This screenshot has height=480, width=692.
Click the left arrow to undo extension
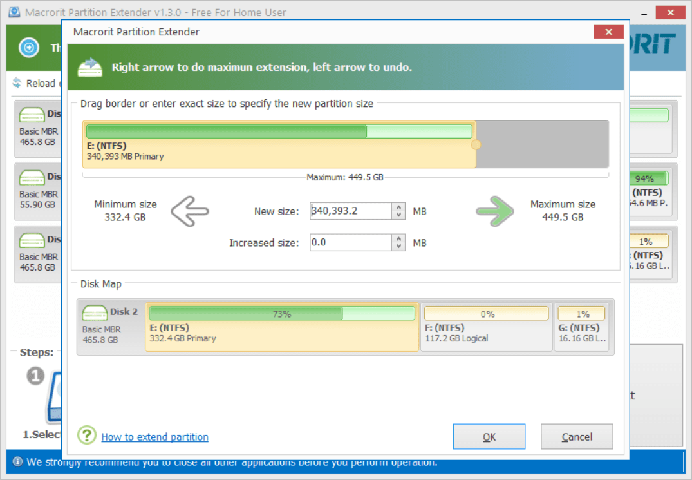pyautogui.click(x=190, y=211)
